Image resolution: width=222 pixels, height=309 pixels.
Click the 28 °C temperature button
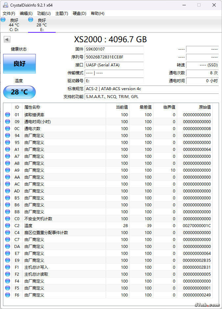tap(19, 92)
